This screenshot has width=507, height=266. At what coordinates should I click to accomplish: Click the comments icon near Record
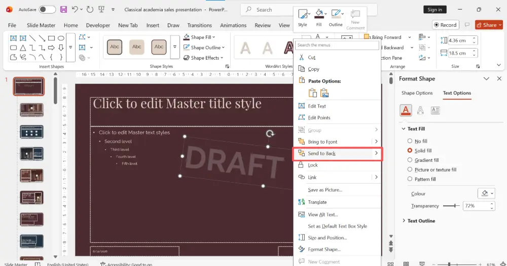coord(467,25)
